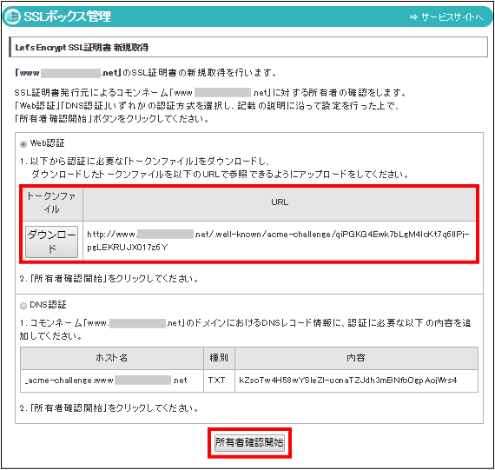Click the DNS認証 label text
Viewport: 495px width, 470px height.
click(x=48, y=305)
